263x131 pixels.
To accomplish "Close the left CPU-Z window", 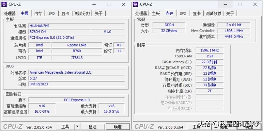I will click(x=124, y=4).
